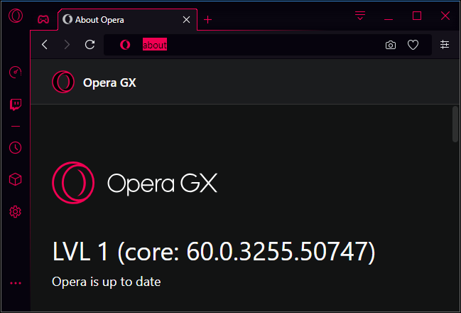Add page to bookmarks heart icon
Screen dimensions: 461x313
click(413, 45)
